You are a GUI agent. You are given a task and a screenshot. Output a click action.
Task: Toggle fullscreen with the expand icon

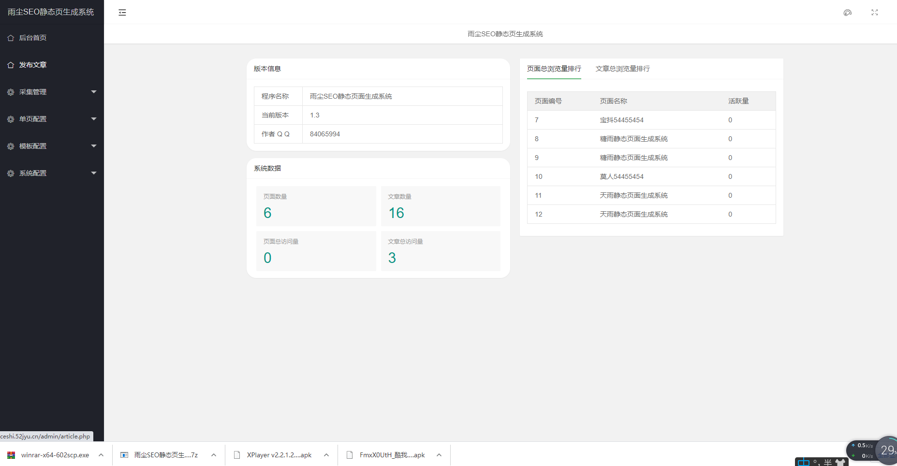pyautogui.click(x=874, y=13)
